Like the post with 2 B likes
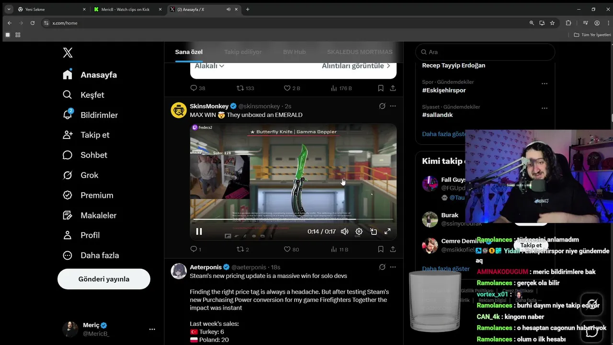The height and width of the screenshot is (345, 613). click(x=292, y=88)
